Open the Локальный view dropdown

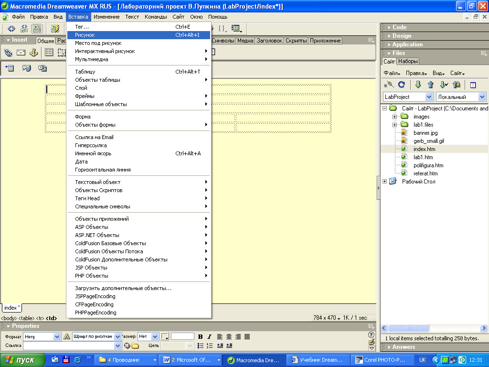click(x=482, y=97)
